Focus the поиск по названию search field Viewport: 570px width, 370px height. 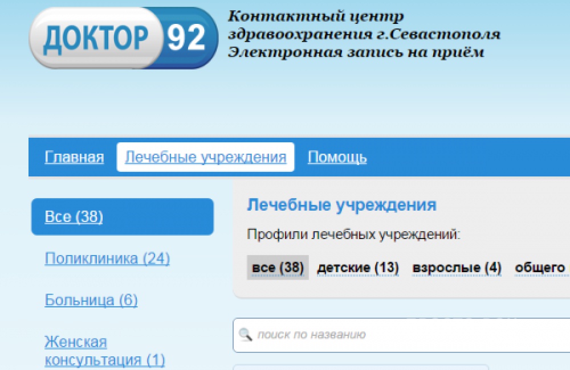tap(399, 335)
